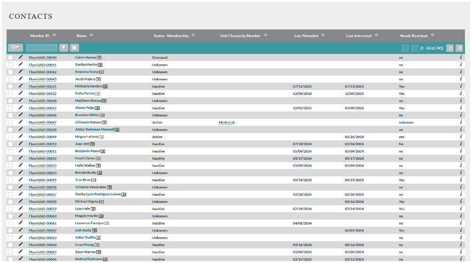
Task: Show info icon for Clintasia Watson row
Action: [461, 122]
